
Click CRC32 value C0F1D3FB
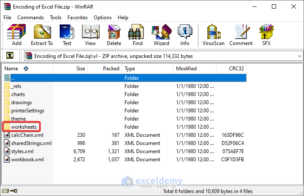click(x=232, y=159)
